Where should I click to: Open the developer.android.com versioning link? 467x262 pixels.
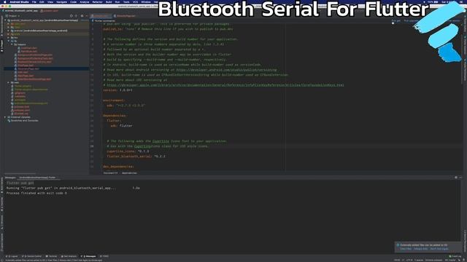(x=226, y=70)
